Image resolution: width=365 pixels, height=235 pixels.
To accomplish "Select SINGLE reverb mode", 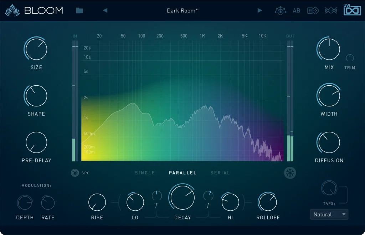I will point(145,173).
